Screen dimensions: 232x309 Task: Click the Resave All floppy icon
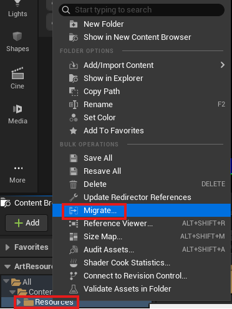coord(73,171)
